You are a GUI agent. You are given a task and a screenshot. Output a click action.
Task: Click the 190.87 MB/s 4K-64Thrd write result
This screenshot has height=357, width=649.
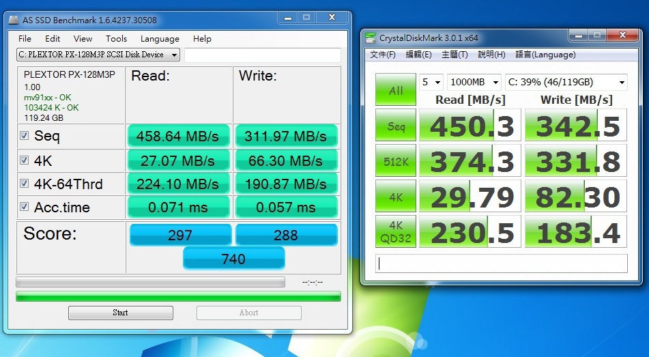pyautogui.click(x=287, y=184)
